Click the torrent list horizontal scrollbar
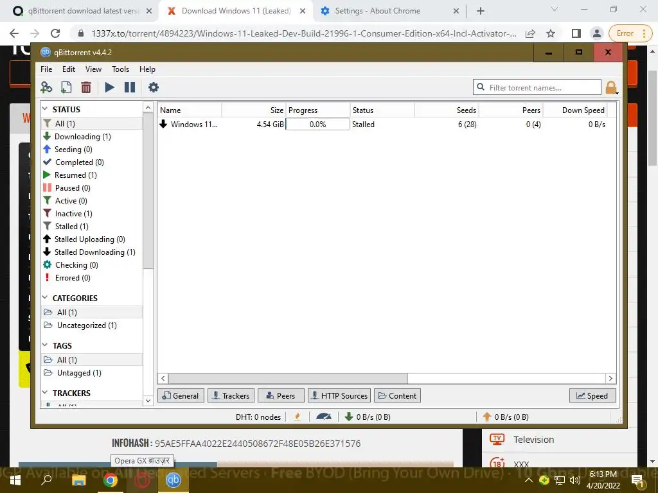The height and width of the screenshot is (493, 658). pos(288,379)
